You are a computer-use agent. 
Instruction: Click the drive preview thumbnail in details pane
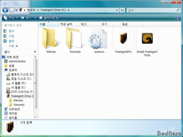point(10,127)
